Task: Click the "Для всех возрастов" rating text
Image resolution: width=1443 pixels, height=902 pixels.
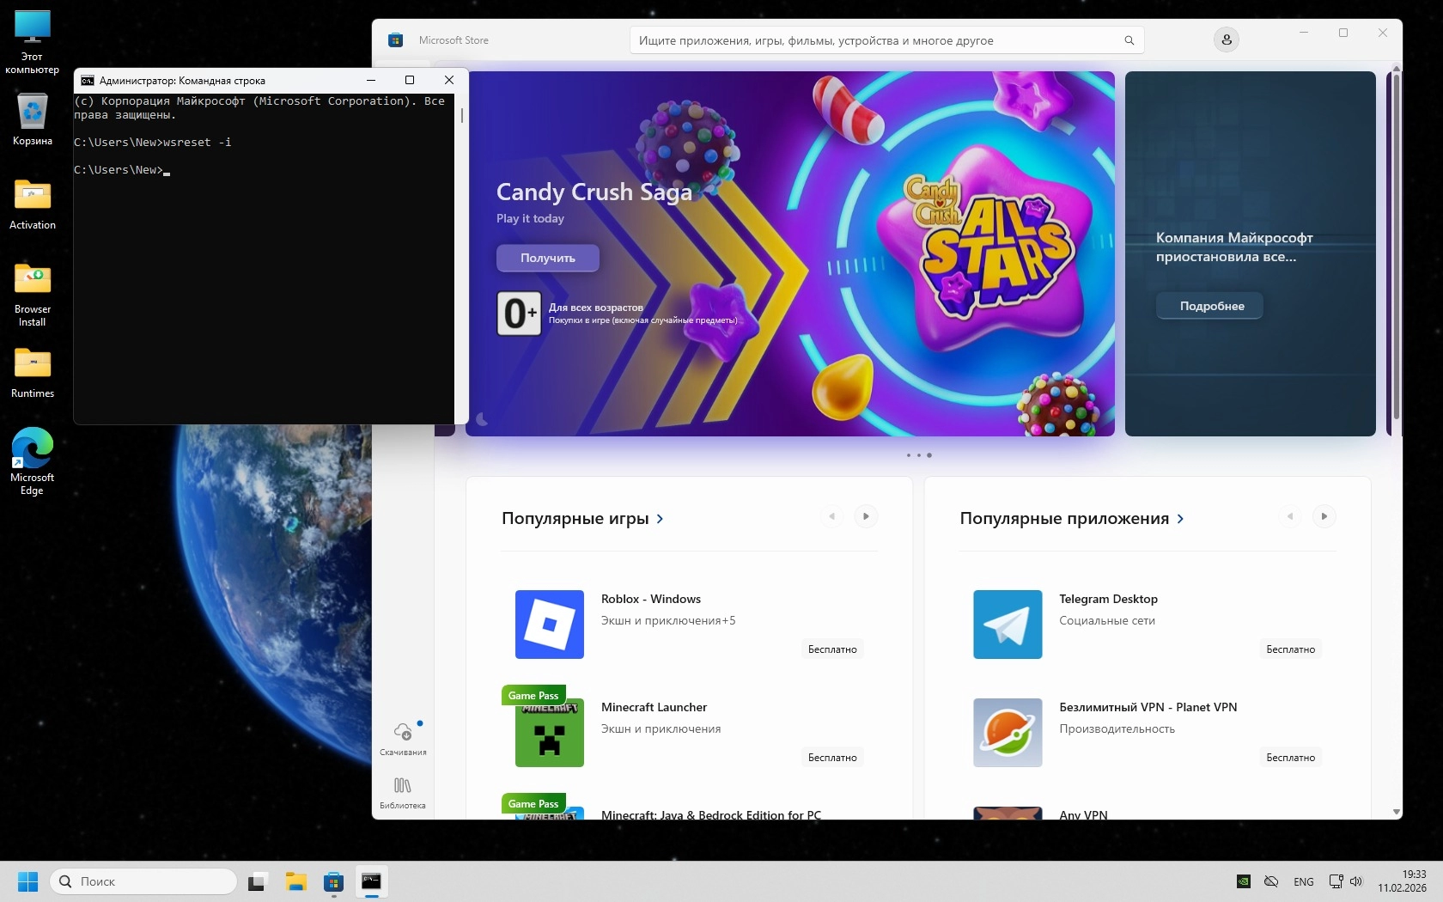Action: click(596, 307)
